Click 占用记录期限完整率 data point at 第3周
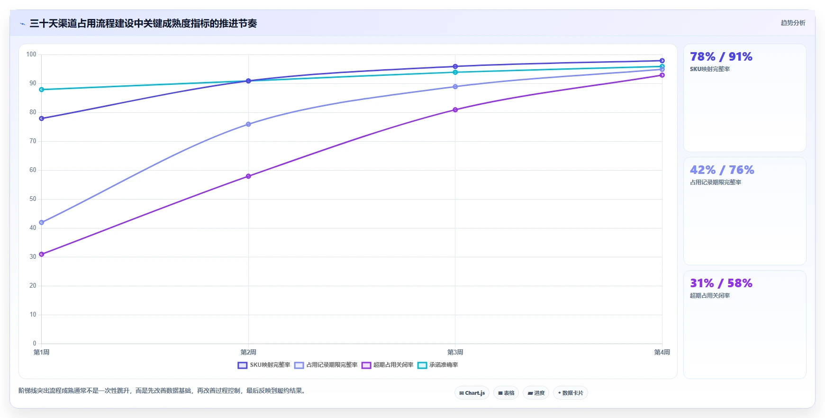 pos(455,87)
